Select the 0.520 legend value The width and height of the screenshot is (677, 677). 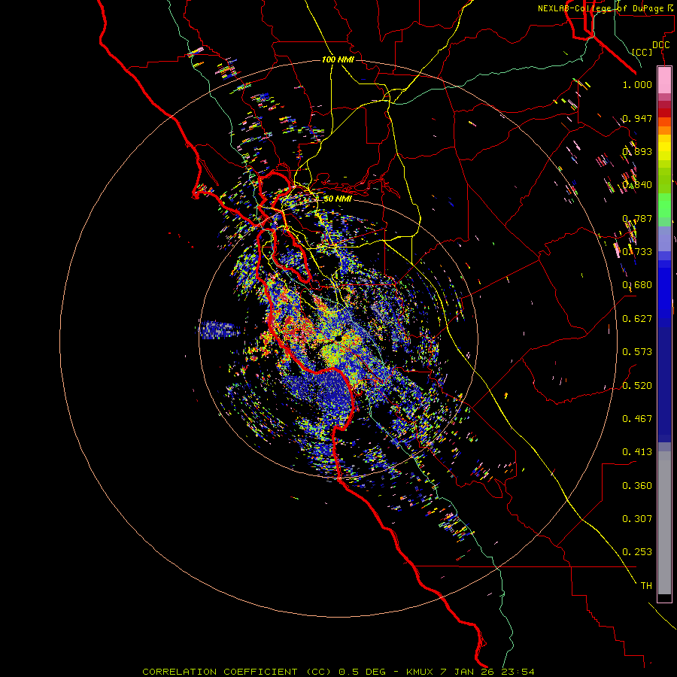pyautogui.click(x=637, y=386)
